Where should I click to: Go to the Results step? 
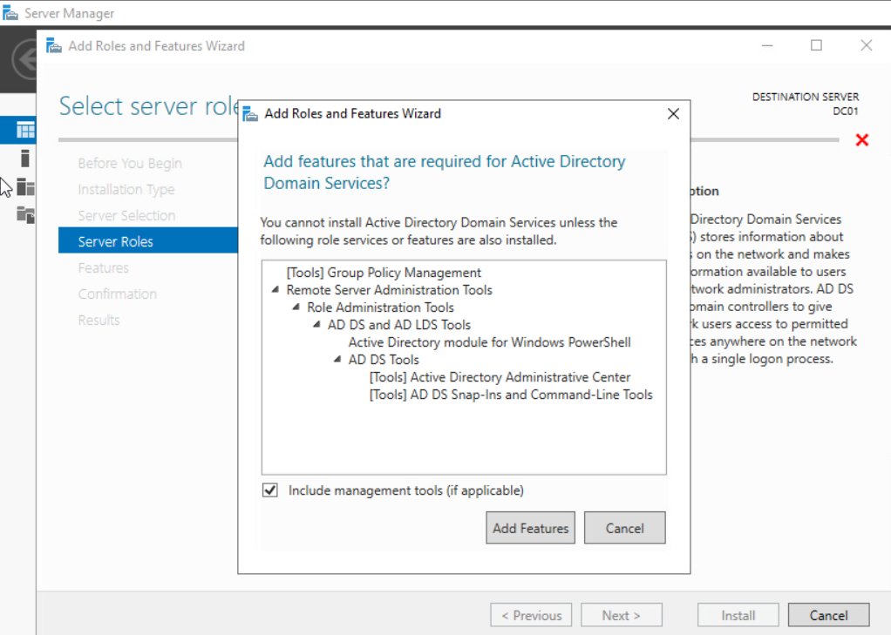[x=99, y=320]
